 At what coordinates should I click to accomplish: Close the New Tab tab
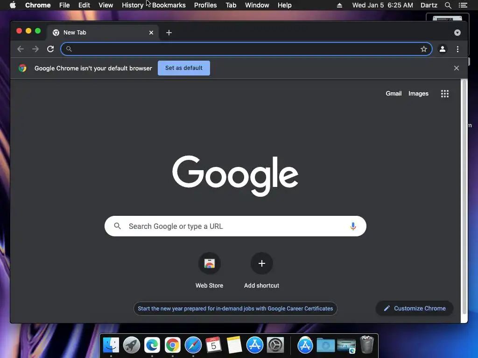(151, 33)
